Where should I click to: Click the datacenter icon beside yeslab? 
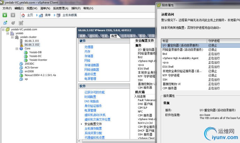click(x=12, y=33)
